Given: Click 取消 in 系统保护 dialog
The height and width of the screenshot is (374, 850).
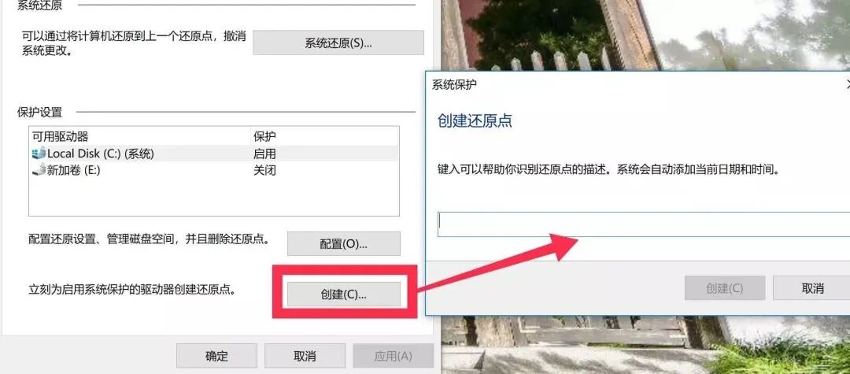Looking at the screenshot, I should click(812, 288).
